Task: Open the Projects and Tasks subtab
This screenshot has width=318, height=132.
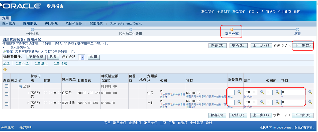Action: (x=126, y=23)
